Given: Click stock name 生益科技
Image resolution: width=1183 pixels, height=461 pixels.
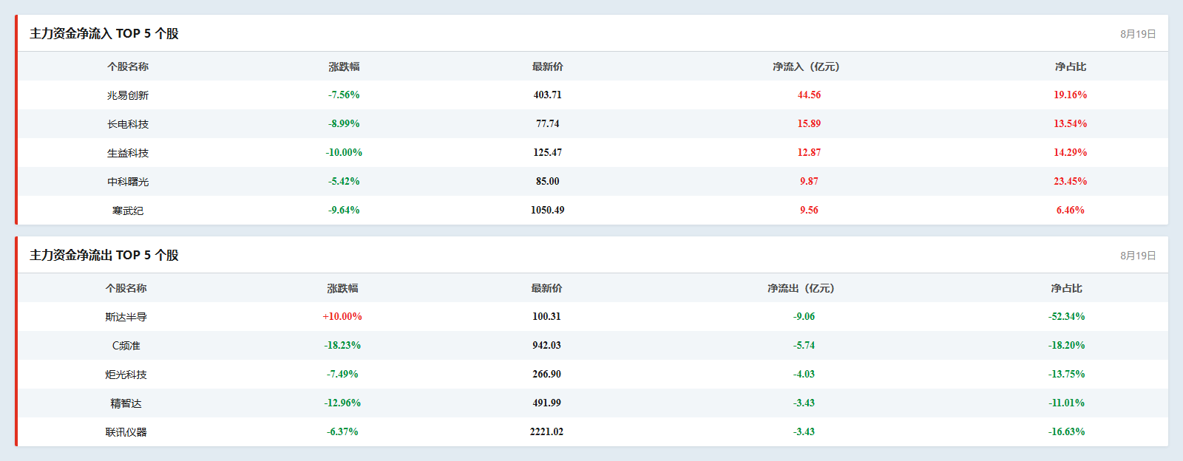Looking at the screenshot, I should [x=128, y=153].
